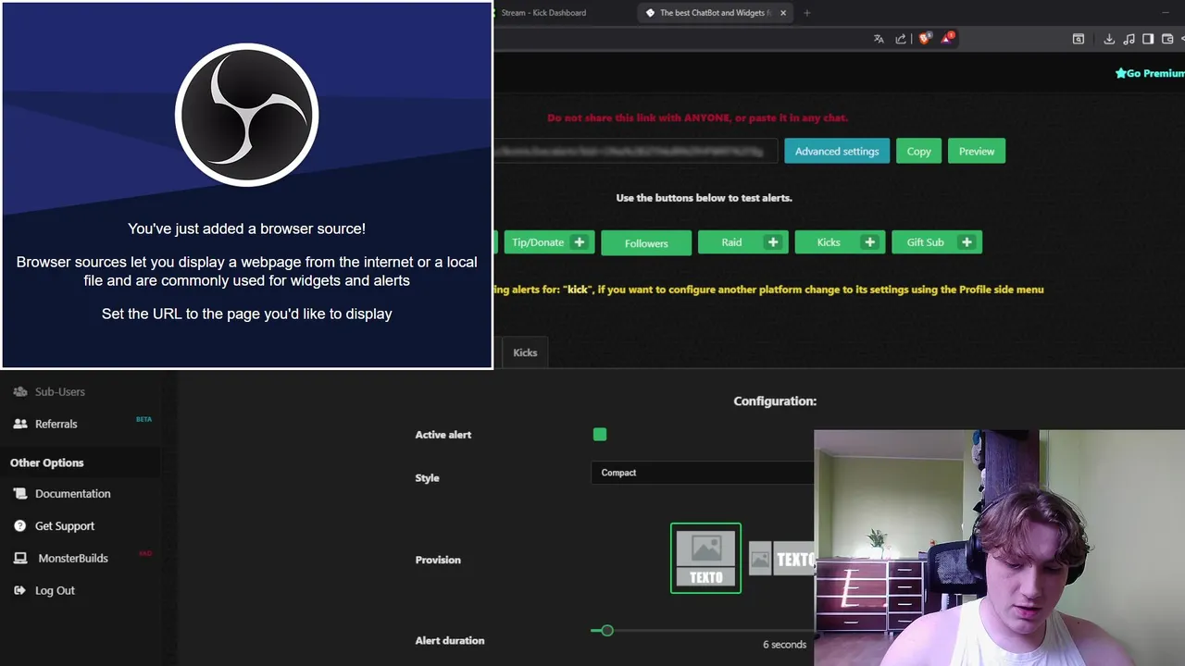The width and height of the screenshot is (1185, 666).
Task: Open the browser downloads icon
Action: coord(1109,39)
